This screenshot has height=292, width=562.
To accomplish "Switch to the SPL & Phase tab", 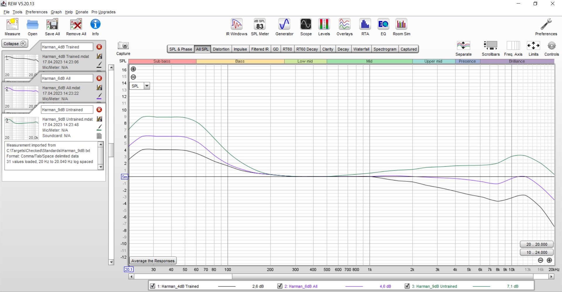I will [181, 49].
